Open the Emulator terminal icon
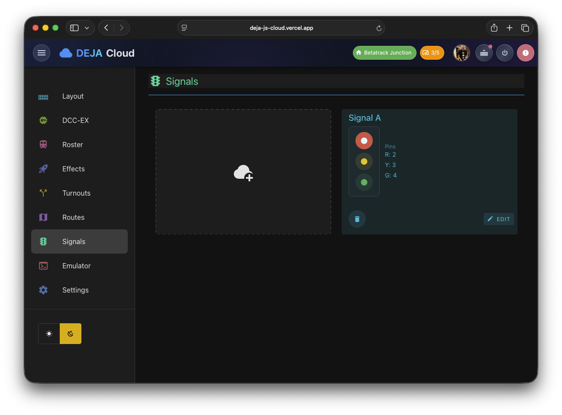 43,266
